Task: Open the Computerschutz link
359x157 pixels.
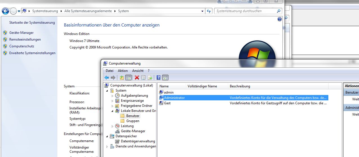Action: coord(22,46)
